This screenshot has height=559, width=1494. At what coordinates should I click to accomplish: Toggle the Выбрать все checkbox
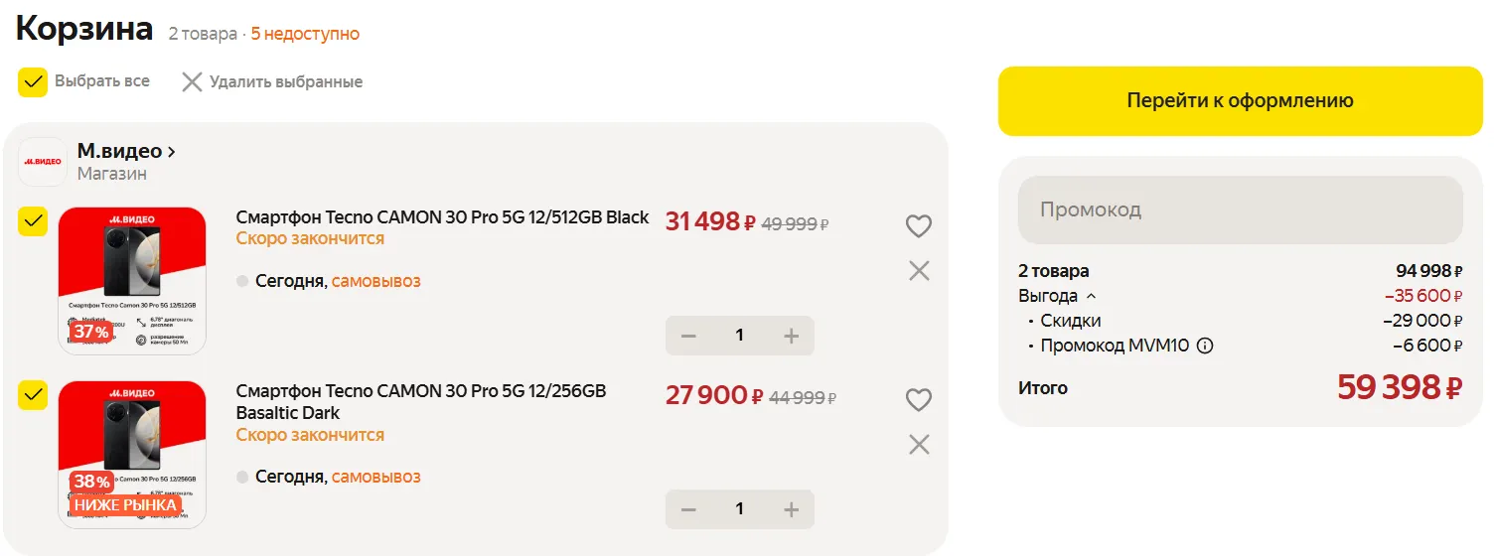pyautogui.click(x=33, y=81)
